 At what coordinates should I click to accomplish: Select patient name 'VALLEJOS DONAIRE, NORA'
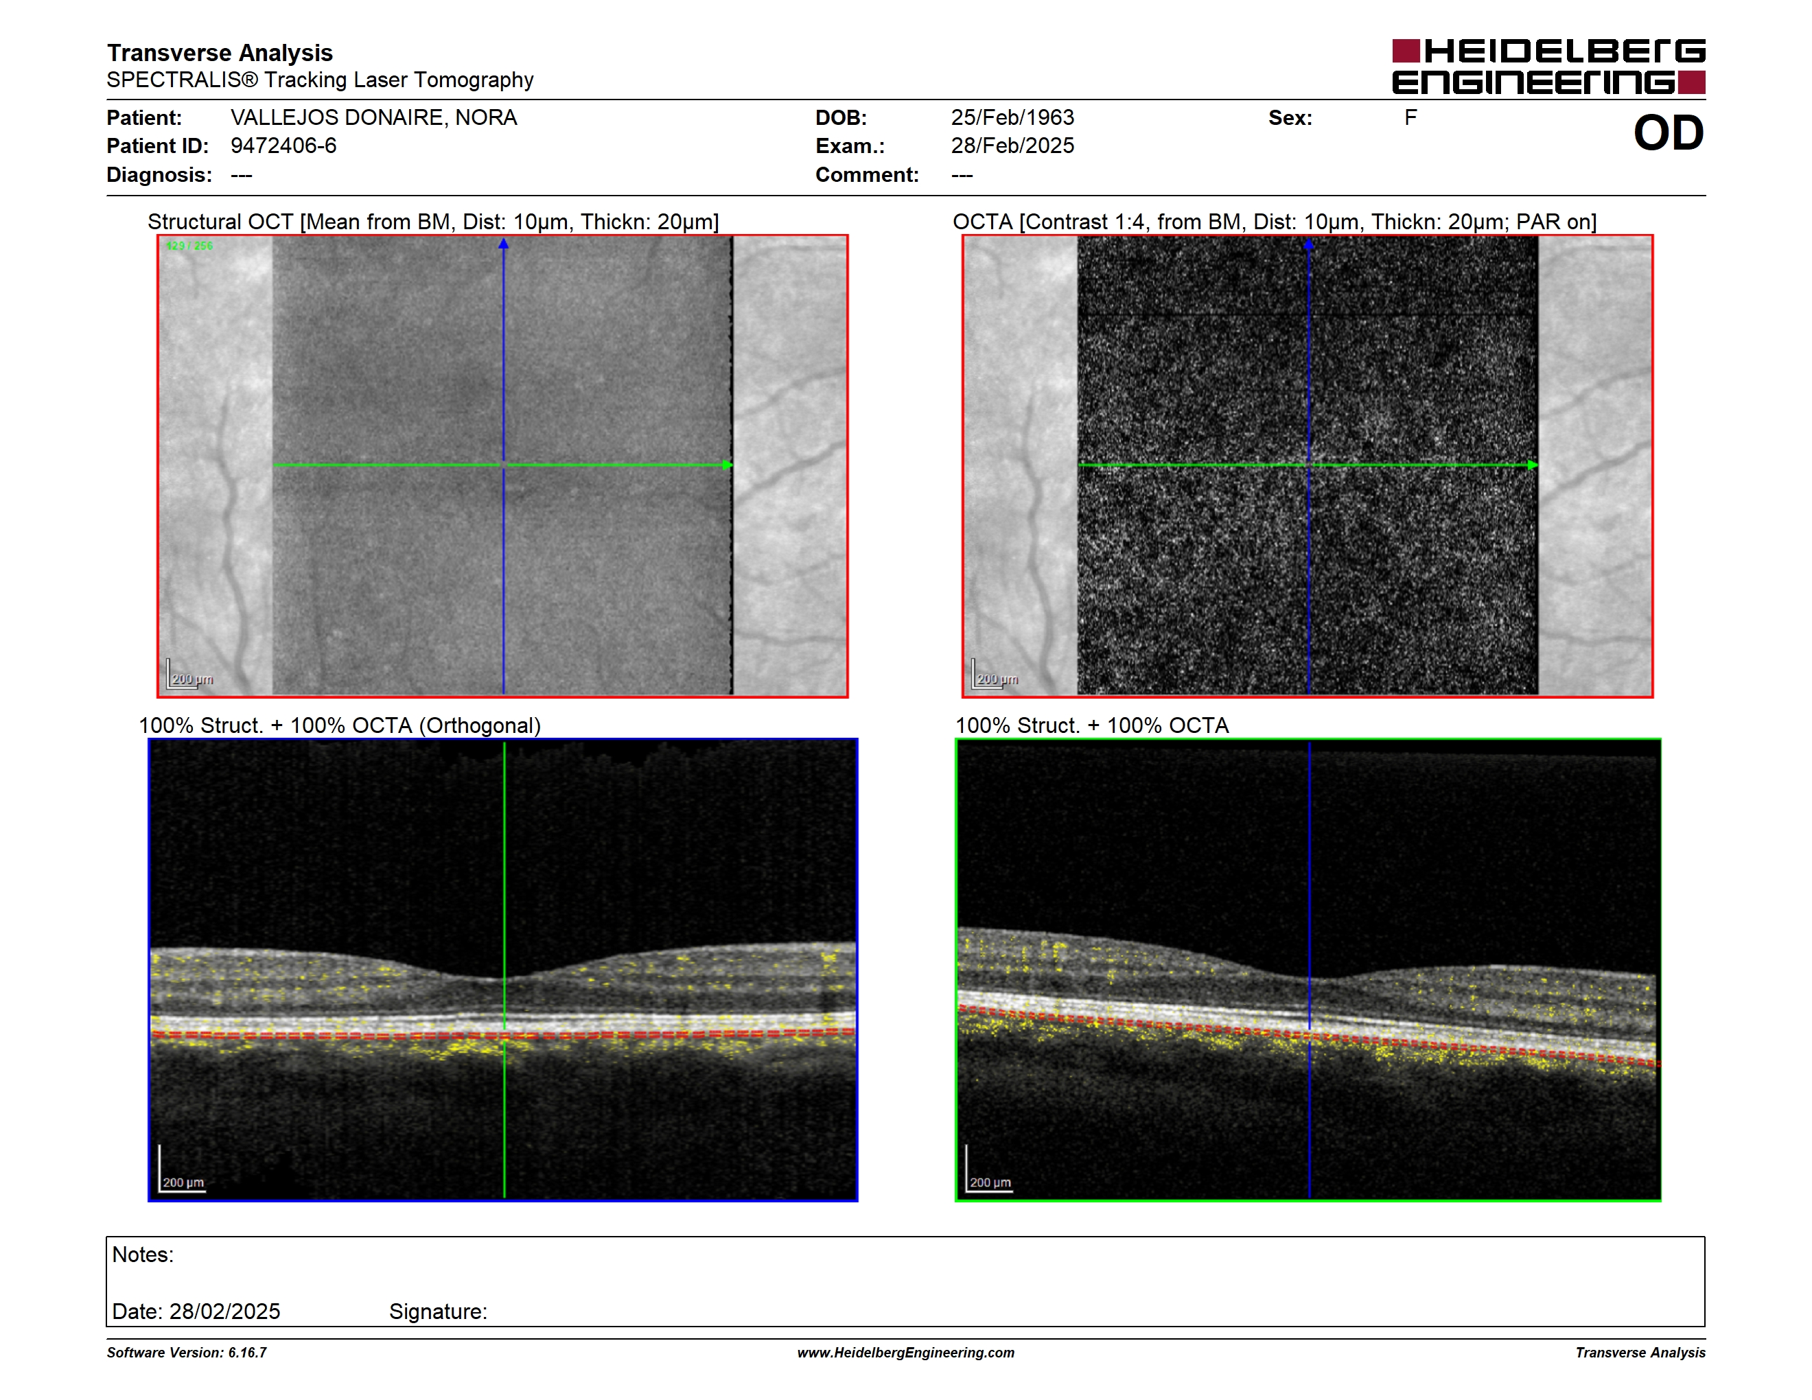(373, 118)
